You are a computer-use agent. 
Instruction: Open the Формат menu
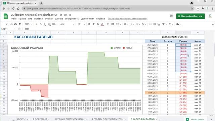tap(49, 19)
